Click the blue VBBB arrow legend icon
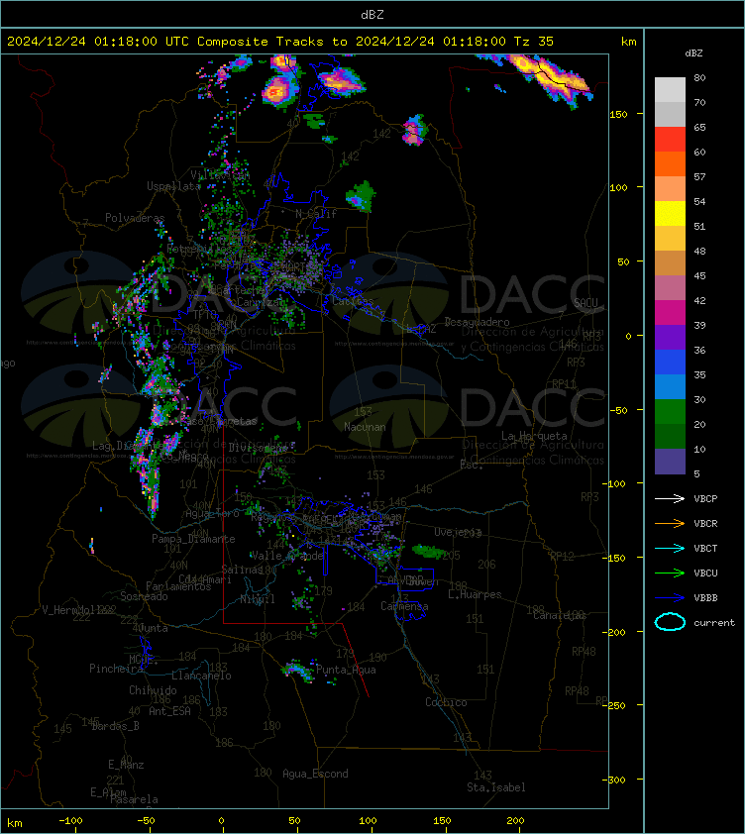This screenshot has height=834, width=745. [670, 598]
